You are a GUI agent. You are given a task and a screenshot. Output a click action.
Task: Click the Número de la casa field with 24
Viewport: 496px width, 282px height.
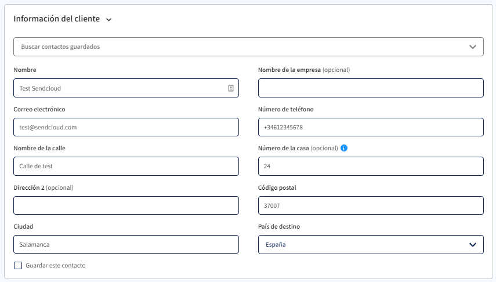coord(371,166)
